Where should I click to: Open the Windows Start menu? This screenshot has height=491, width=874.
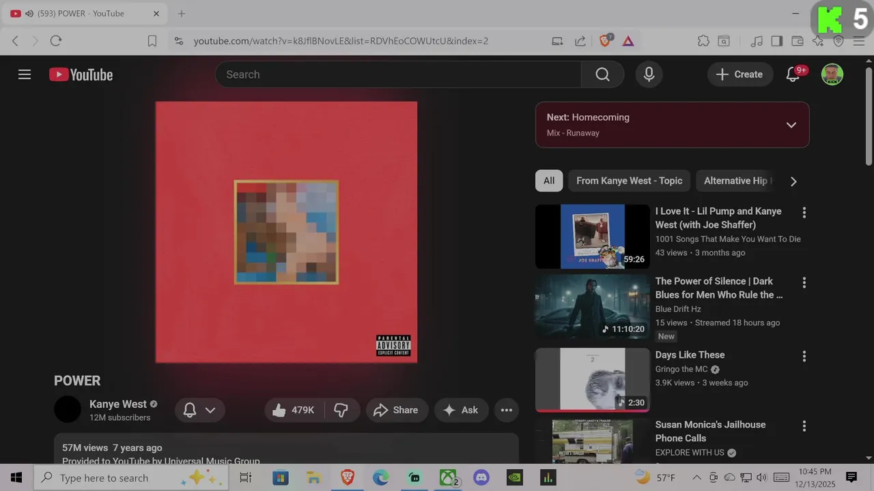16,477
